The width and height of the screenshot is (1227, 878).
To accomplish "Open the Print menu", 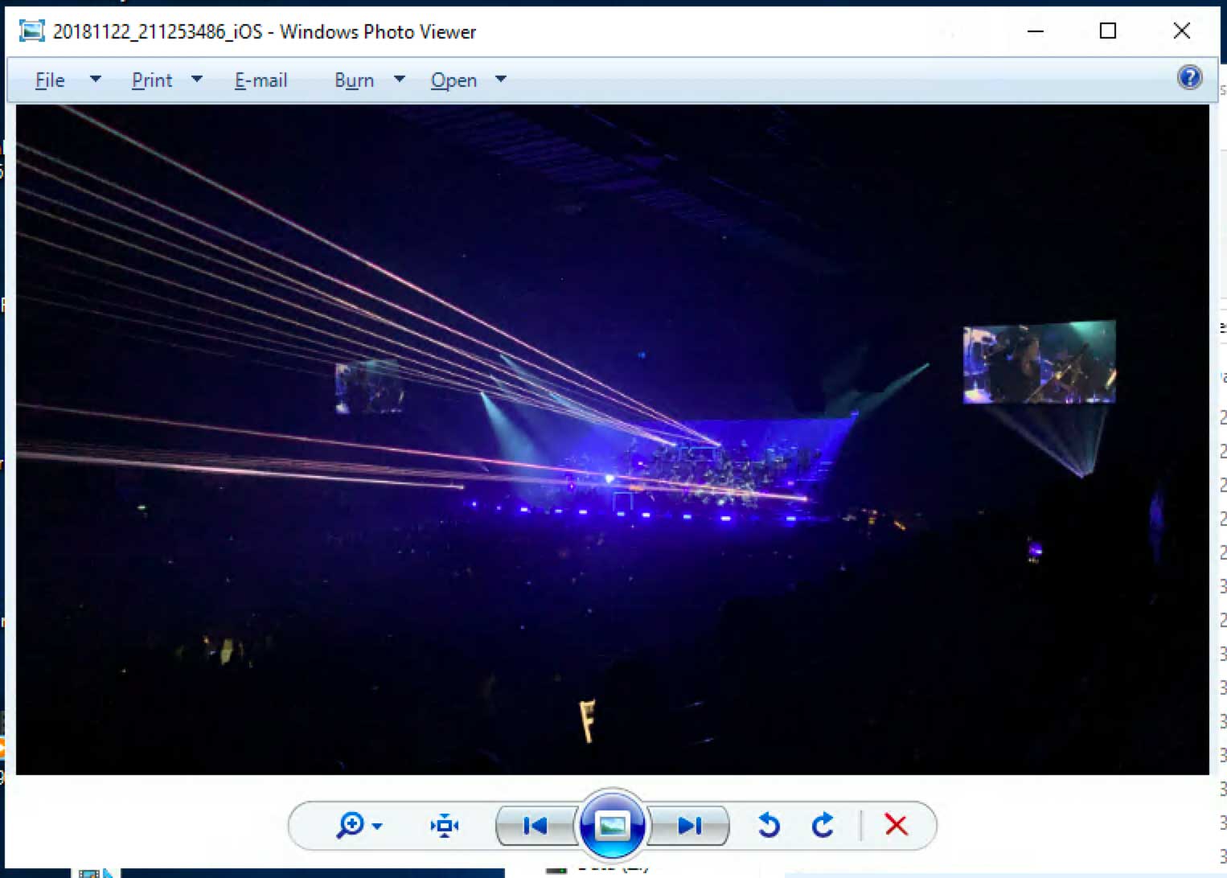I will [x=152, y=80].
